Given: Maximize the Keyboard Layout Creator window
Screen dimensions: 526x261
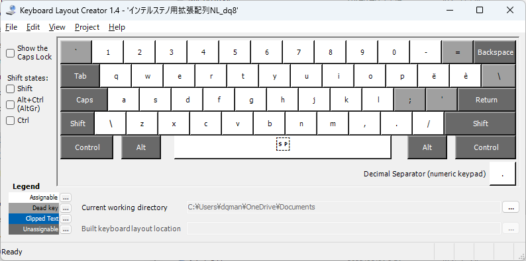Looking at the screenshot, I should click(x=480, y=10).
